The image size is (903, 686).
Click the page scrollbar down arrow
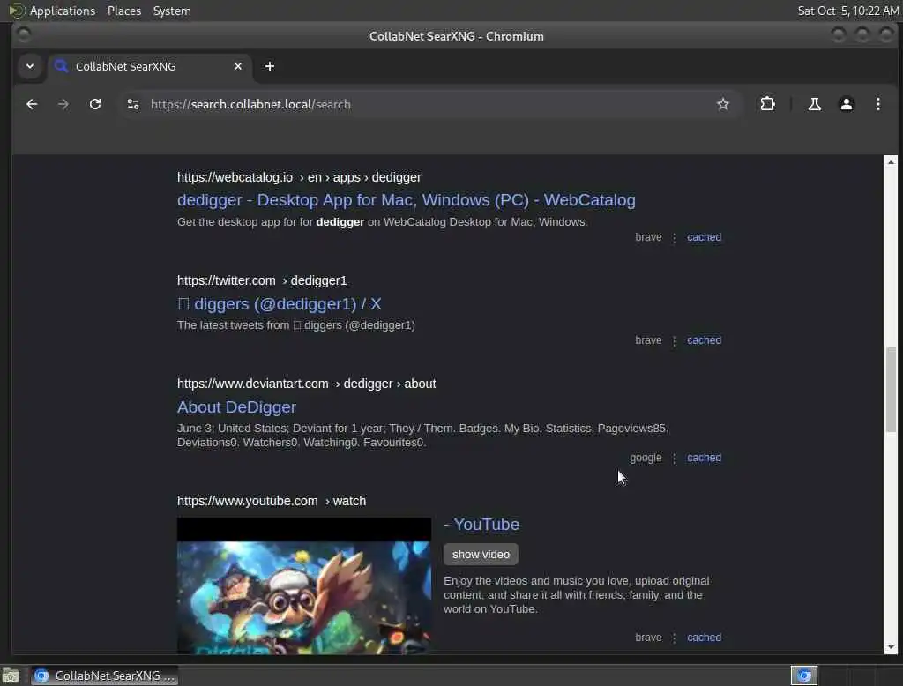click(891, 647)
